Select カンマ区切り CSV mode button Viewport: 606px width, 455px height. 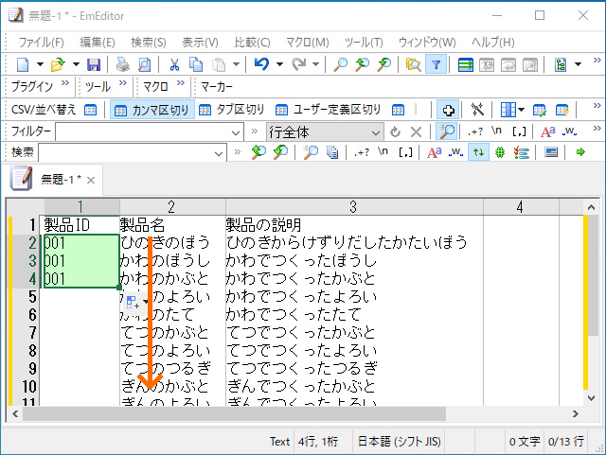click(152, 110)
